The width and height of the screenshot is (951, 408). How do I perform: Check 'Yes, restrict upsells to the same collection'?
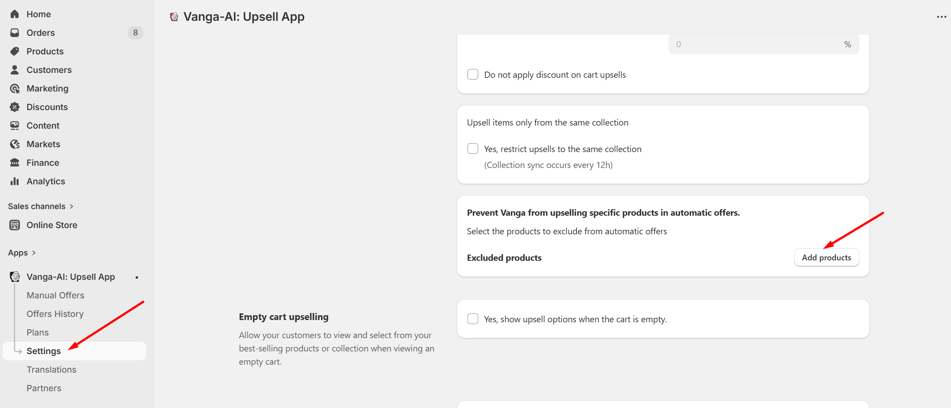coord(473,149)
